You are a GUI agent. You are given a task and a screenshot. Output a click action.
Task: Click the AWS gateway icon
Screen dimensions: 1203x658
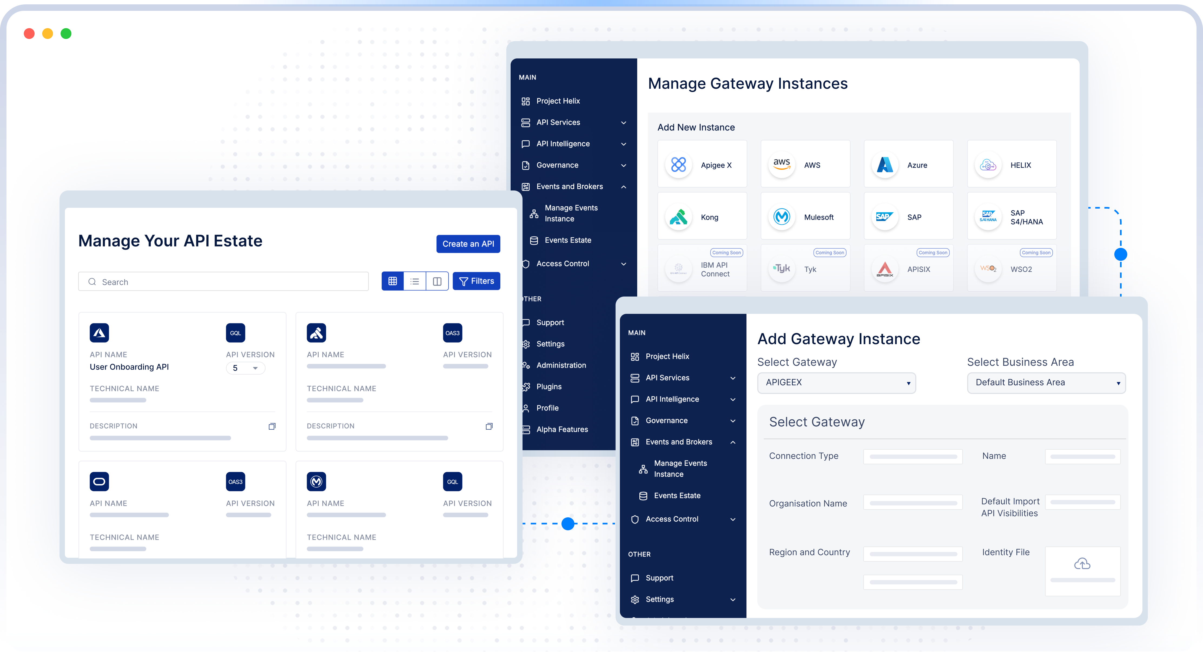coord(781,164)
